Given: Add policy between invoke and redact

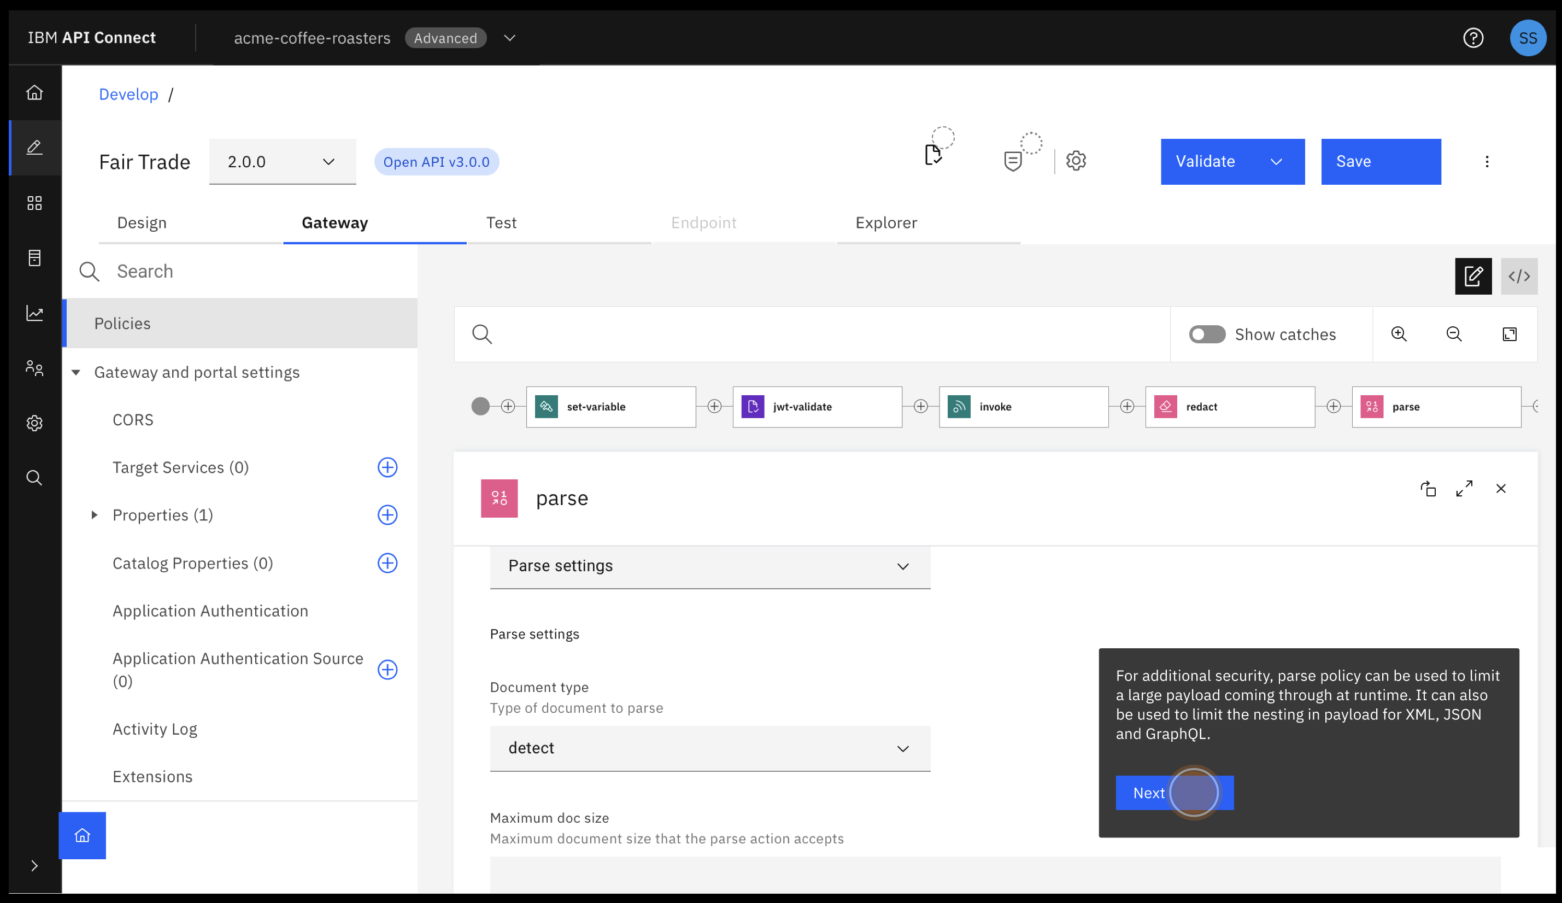Looking at the screenshot, I should 1127,407.
